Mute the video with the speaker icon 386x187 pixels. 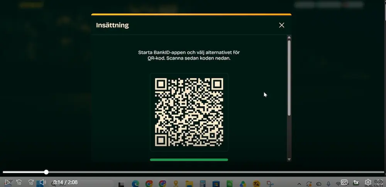tap(42, 182)
